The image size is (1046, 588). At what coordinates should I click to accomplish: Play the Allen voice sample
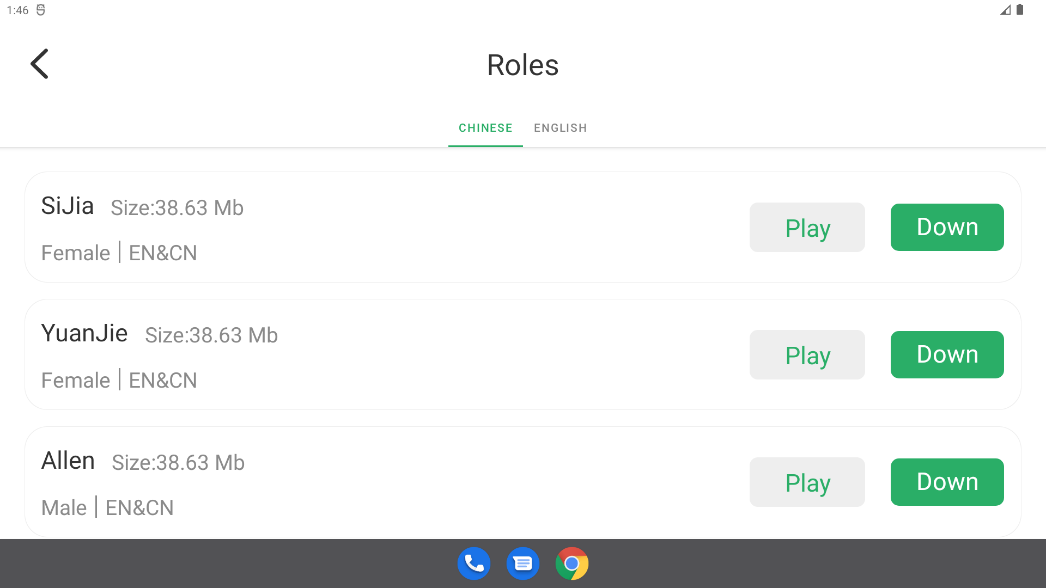click(x=807, y=482)
